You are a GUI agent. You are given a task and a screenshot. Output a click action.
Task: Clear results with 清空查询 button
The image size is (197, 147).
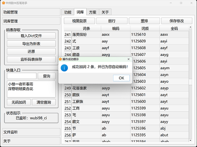coord(44,102)
